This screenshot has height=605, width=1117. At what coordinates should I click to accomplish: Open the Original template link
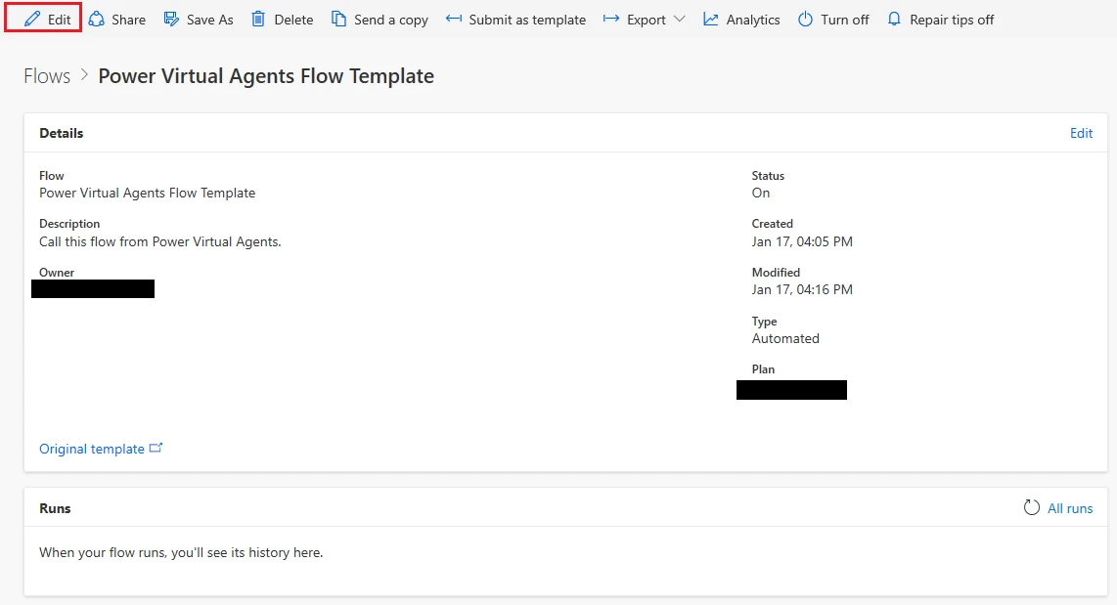[x=93, y=448]
